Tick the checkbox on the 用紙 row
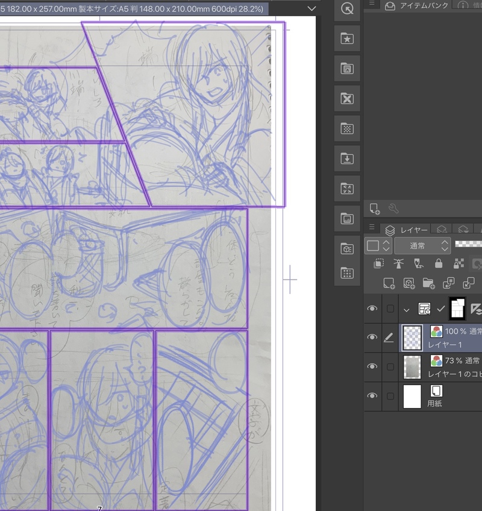482x511 pixels. tap(390, 397)
